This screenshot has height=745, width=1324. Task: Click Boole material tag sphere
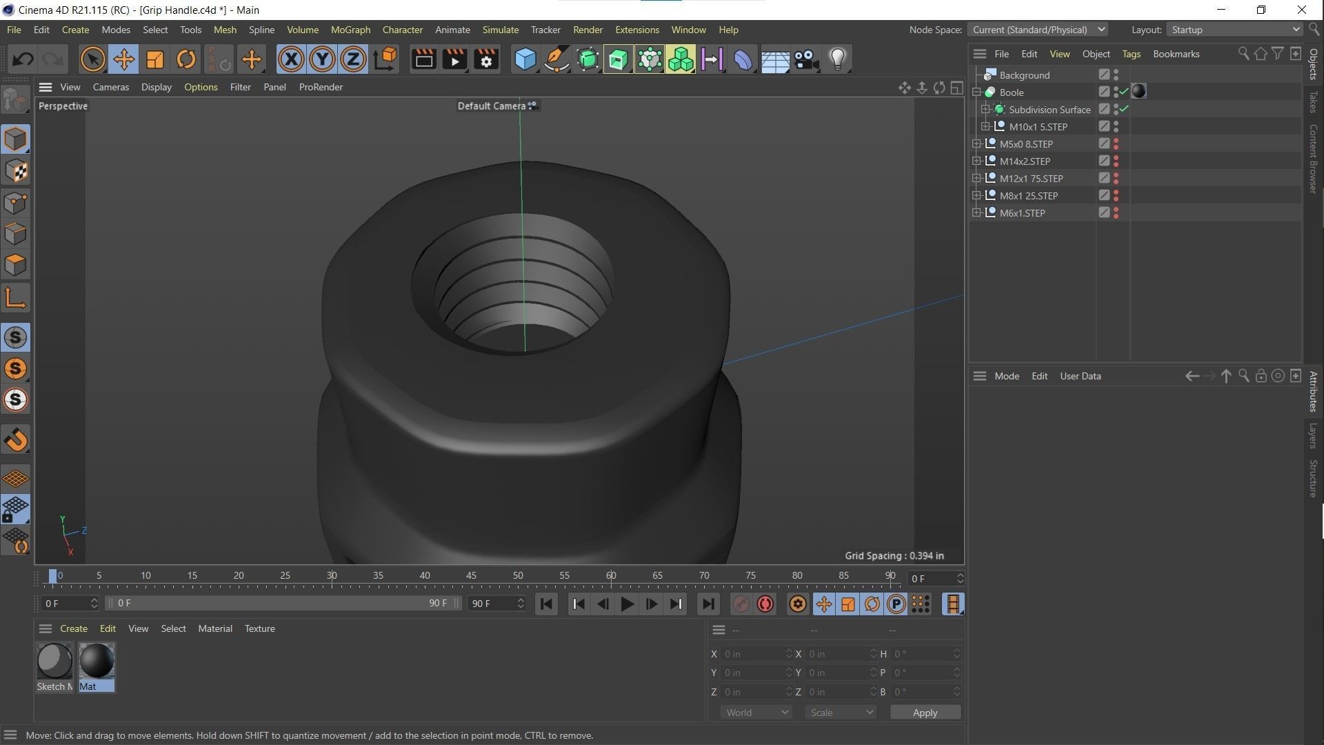click(x=1139, y=92)
